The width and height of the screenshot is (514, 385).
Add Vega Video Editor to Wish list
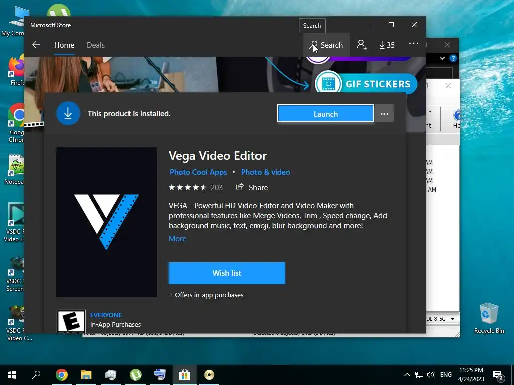(227, 273)
